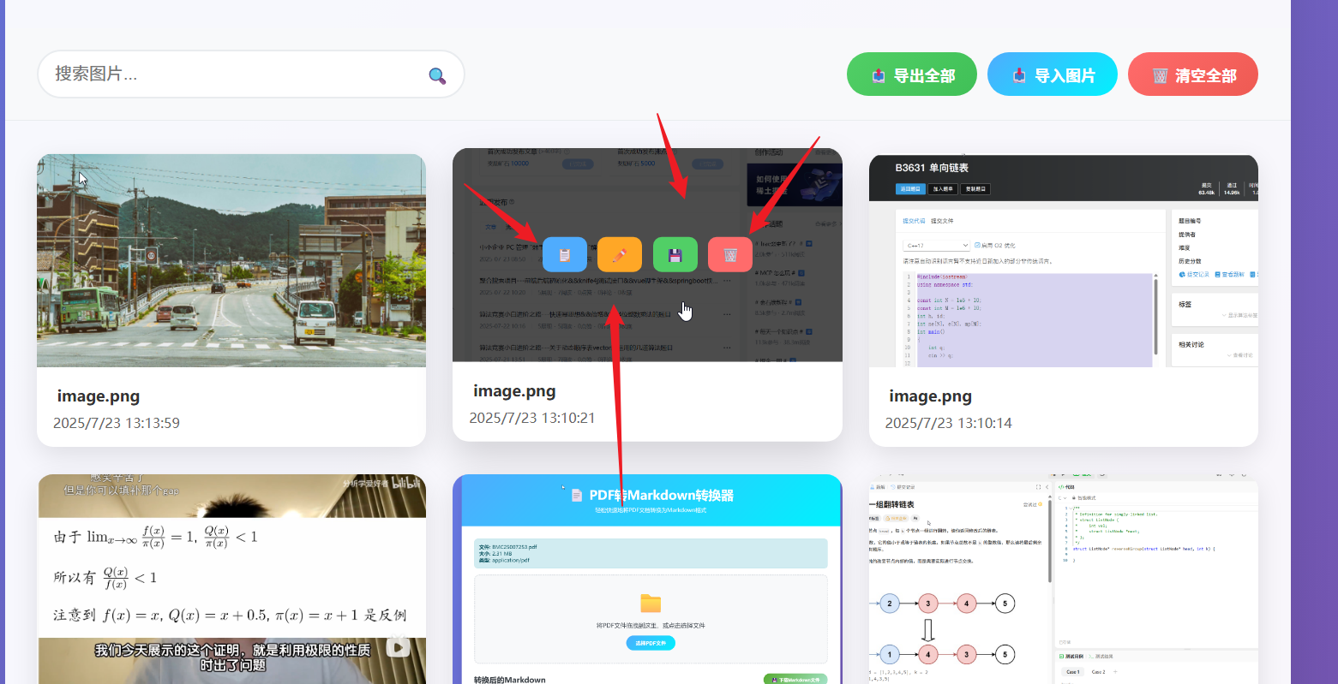
Task: Open the PDF转Markdown转换器 screenshot thumbnail
Action: click(x=648, y=579)
